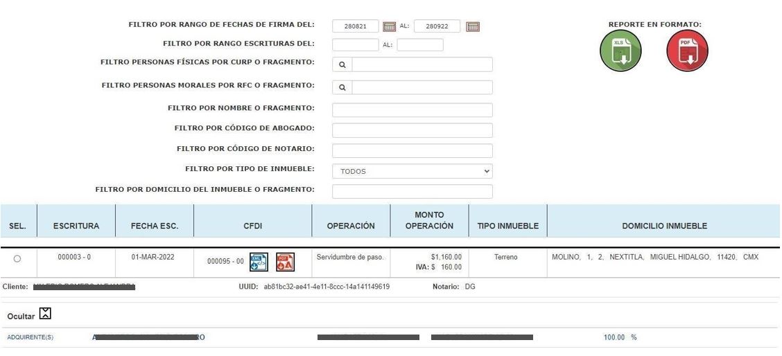Viewport: 782px width, 356px height.
Task: Open calendar for end signing date
Action: (473, 26)
